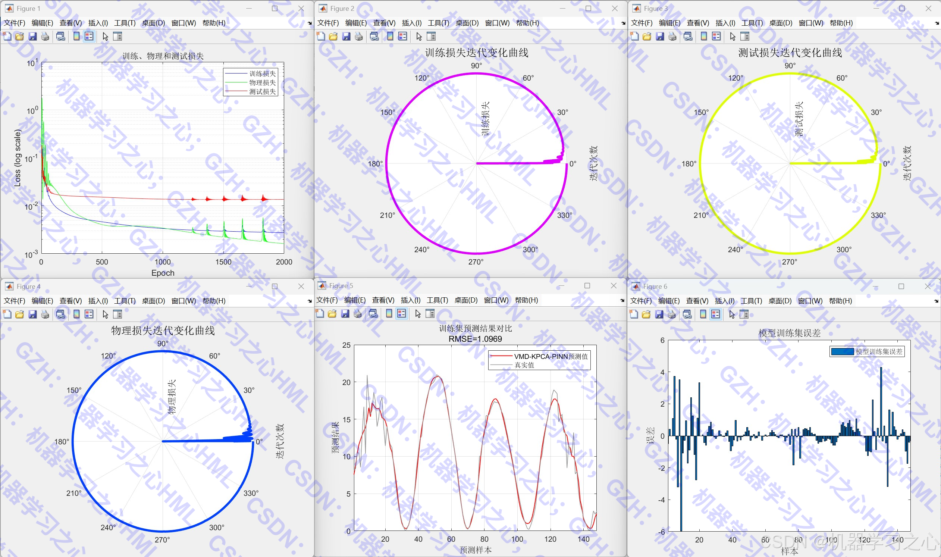Click dock arrow at Figure 5 menu bar end
Screen dimensions: 941x557
[x=622, y=300]
